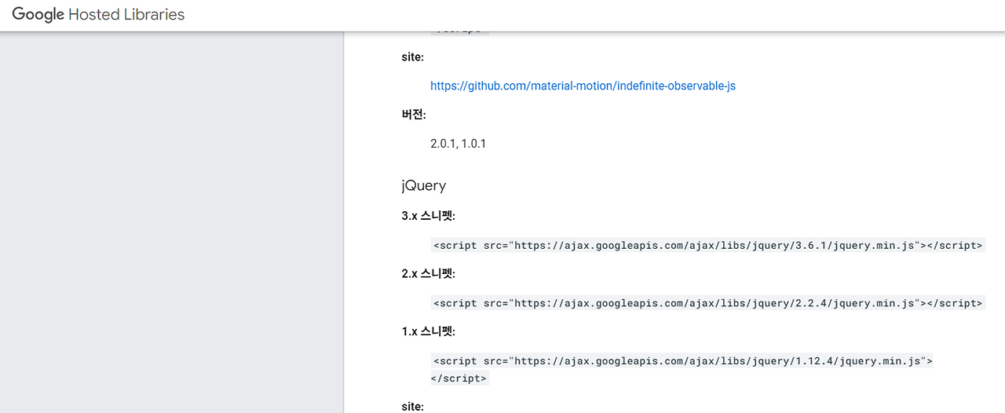Click the "3.x 스니펫:" label

[428, 216]
